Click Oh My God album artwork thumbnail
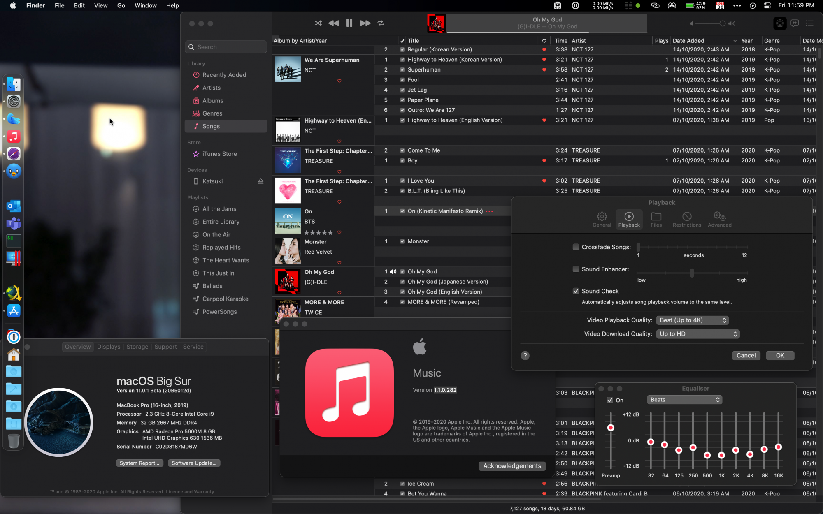The image size is (823, 514). click(288, 281)
